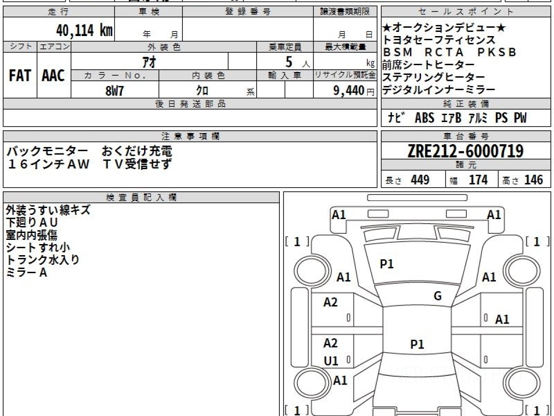This screenshot has width=554, height=416.
Task: Select the 後日発送部品 header
Action: [190, 104]
